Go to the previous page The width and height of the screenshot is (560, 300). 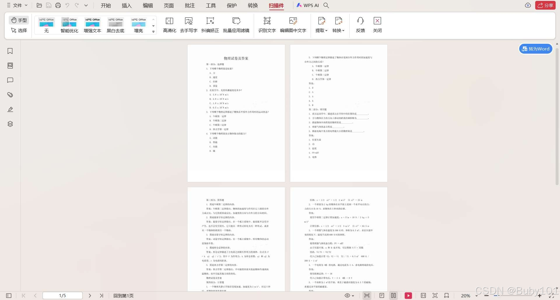35,296
